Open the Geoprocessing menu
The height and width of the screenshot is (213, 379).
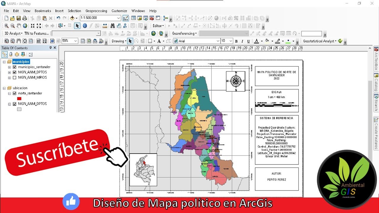tap(96, 11)
